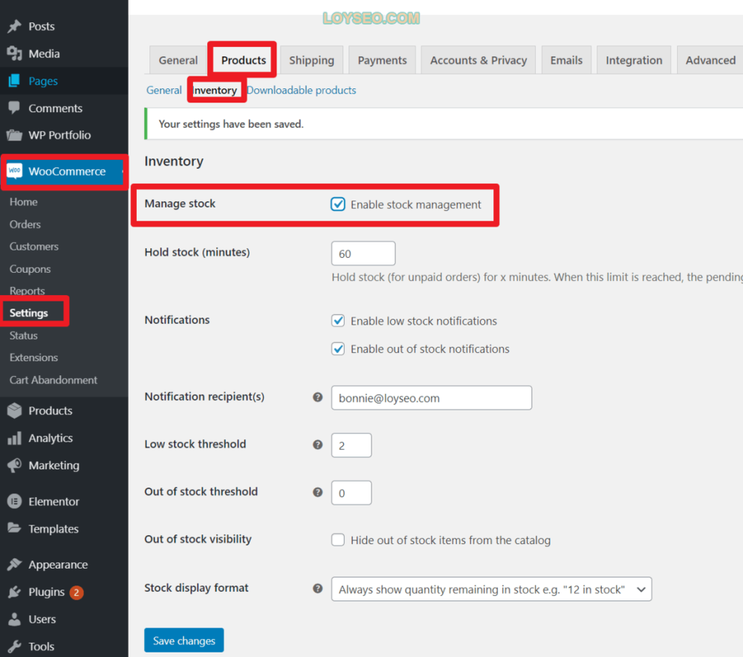The height and width of the screenshot is (657, 743).
Task: Open the Shipping settings tab
Action: [312, 60]
